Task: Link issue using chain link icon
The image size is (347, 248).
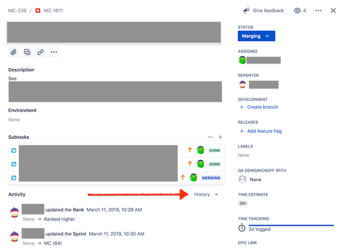Action: tap(41, 52)
